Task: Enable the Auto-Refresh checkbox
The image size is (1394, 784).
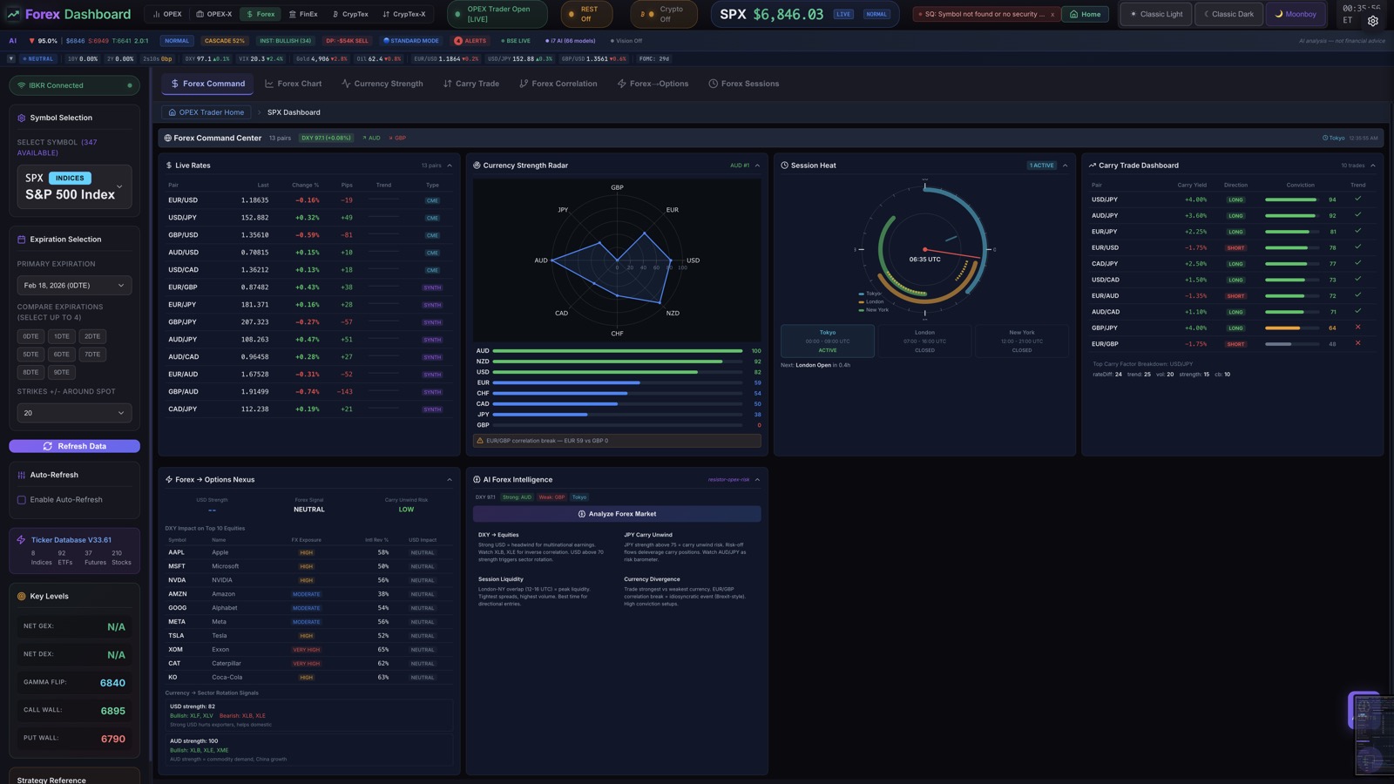Action: [21, 499]
